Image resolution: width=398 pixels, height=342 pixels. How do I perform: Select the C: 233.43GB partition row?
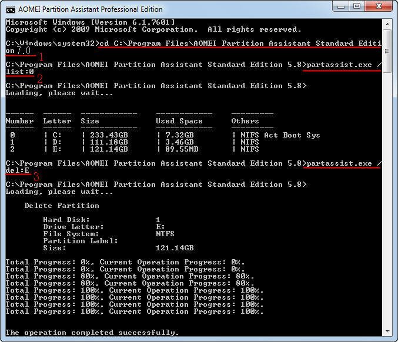tap(163, 135)
